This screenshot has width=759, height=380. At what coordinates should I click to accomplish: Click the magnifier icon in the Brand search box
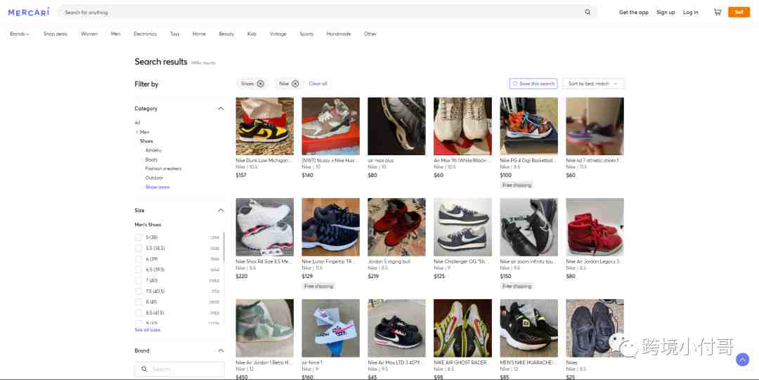pyautogui.click(x=144, y=369)
